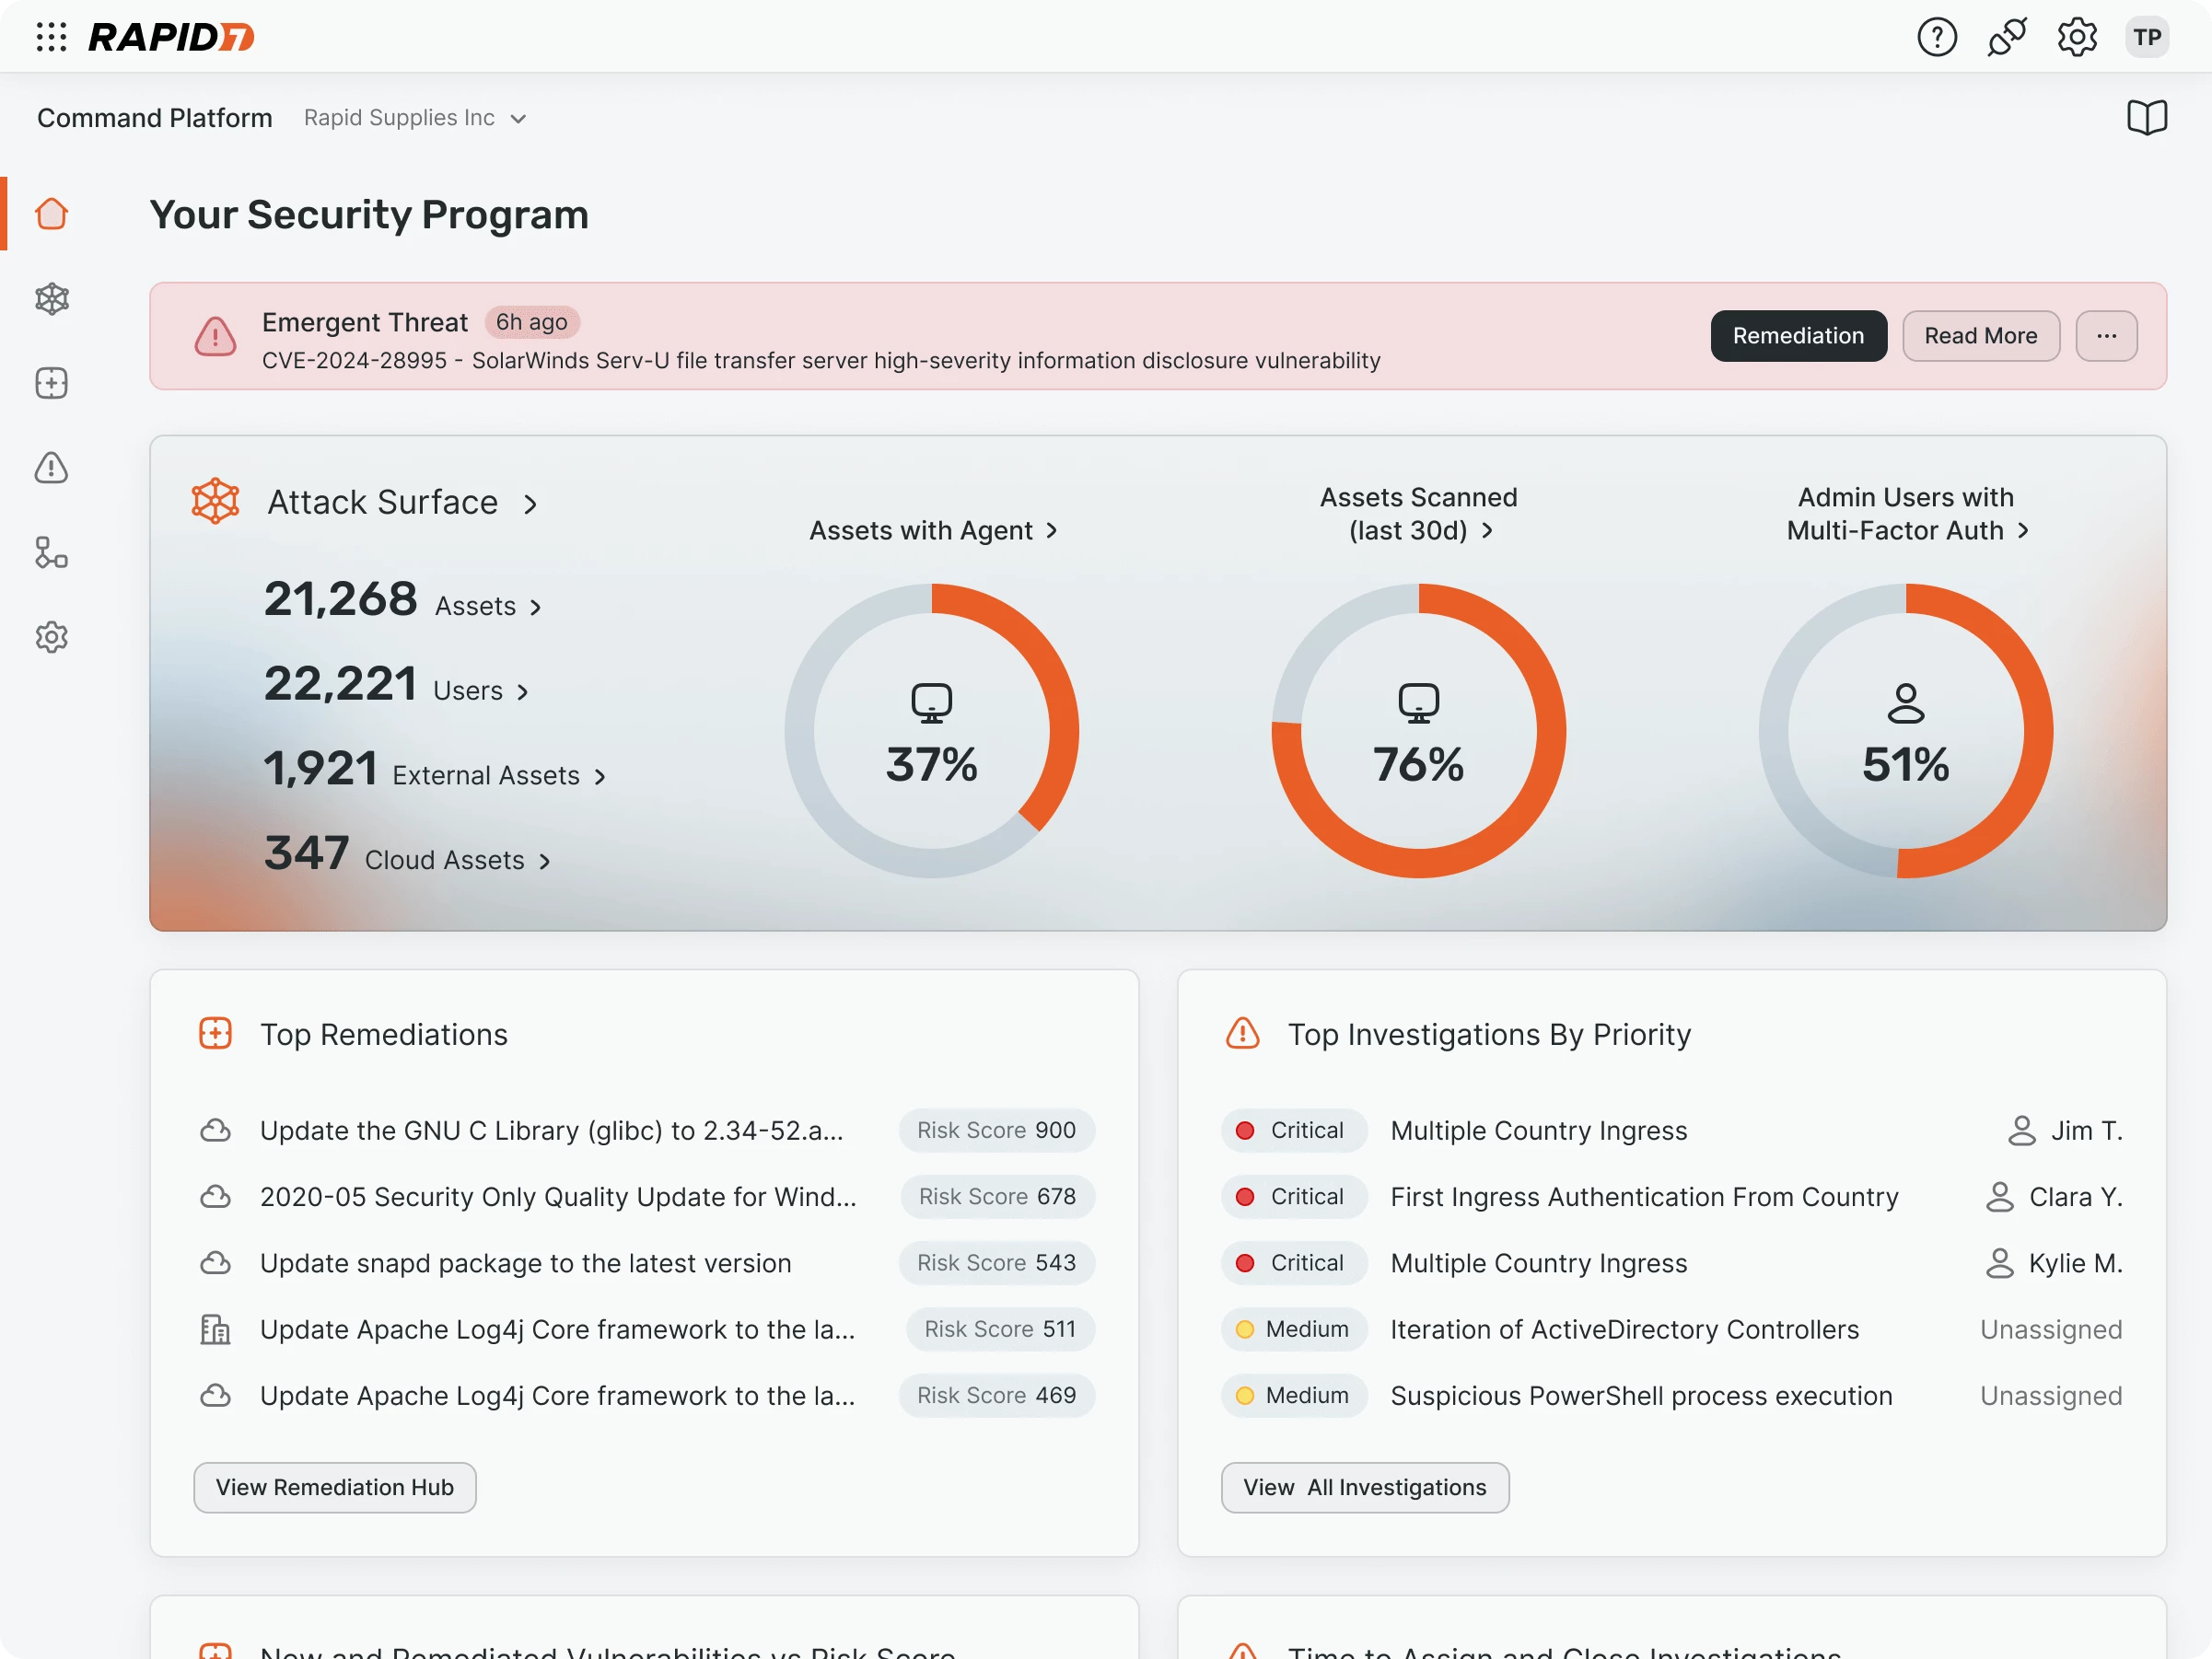The height and width of the screenshot is (1659, 2212).
Task: Click the Medium badge on PowerShell row
Action: tap(1293, 1395)
